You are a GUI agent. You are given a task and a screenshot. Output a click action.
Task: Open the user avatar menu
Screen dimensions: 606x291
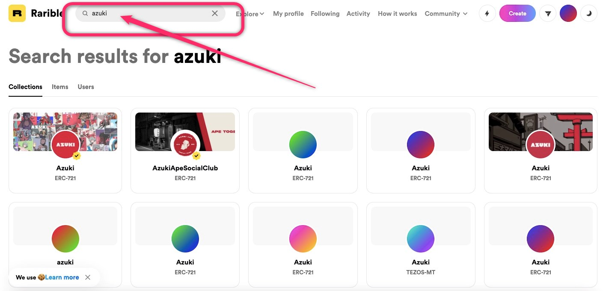tap(568, 14)
